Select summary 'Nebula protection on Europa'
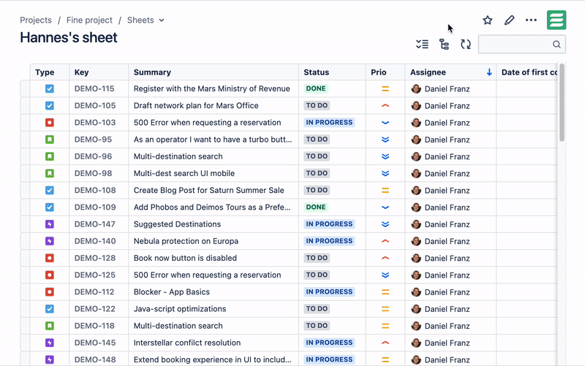The image size is (585, 366). click(186, 241)
